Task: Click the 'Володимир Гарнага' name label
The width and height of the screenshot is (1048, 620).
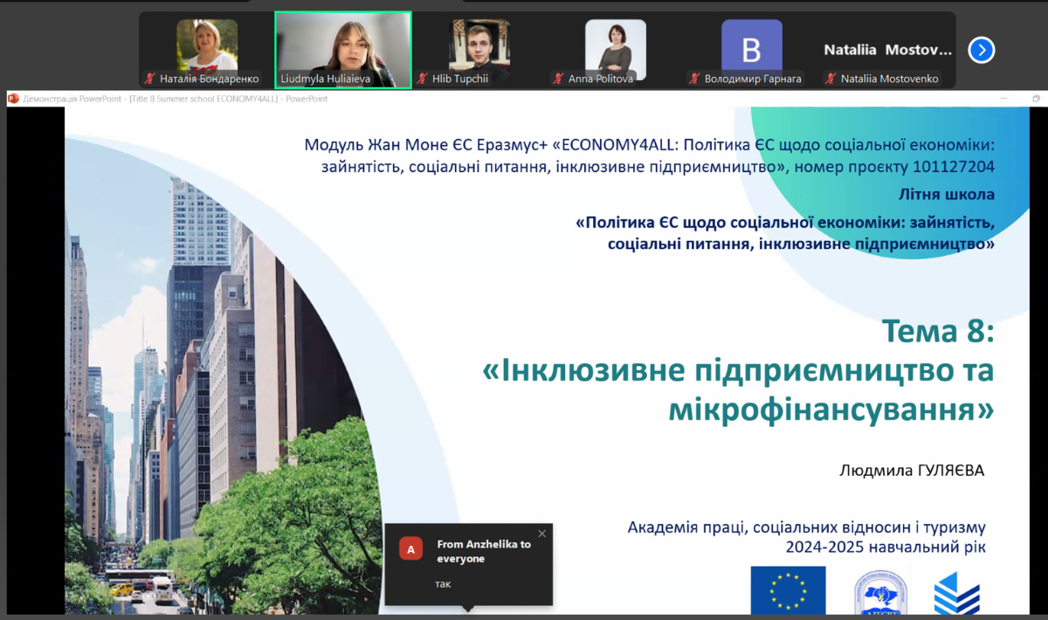Action: pos(753,79)
